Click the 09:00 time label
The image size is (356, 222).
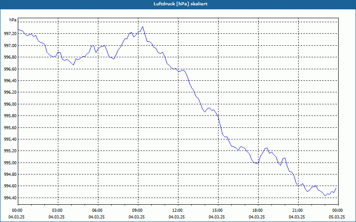[138, 210]
